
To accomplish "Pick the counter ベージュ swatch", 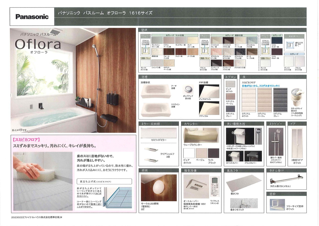I will pos(201,153).
